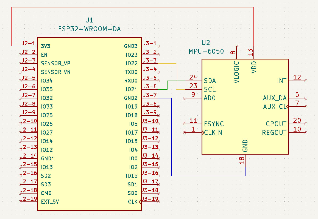Click the GND pin label on MPU-6050
The image size is (318, 219).
tap(245, 146)
